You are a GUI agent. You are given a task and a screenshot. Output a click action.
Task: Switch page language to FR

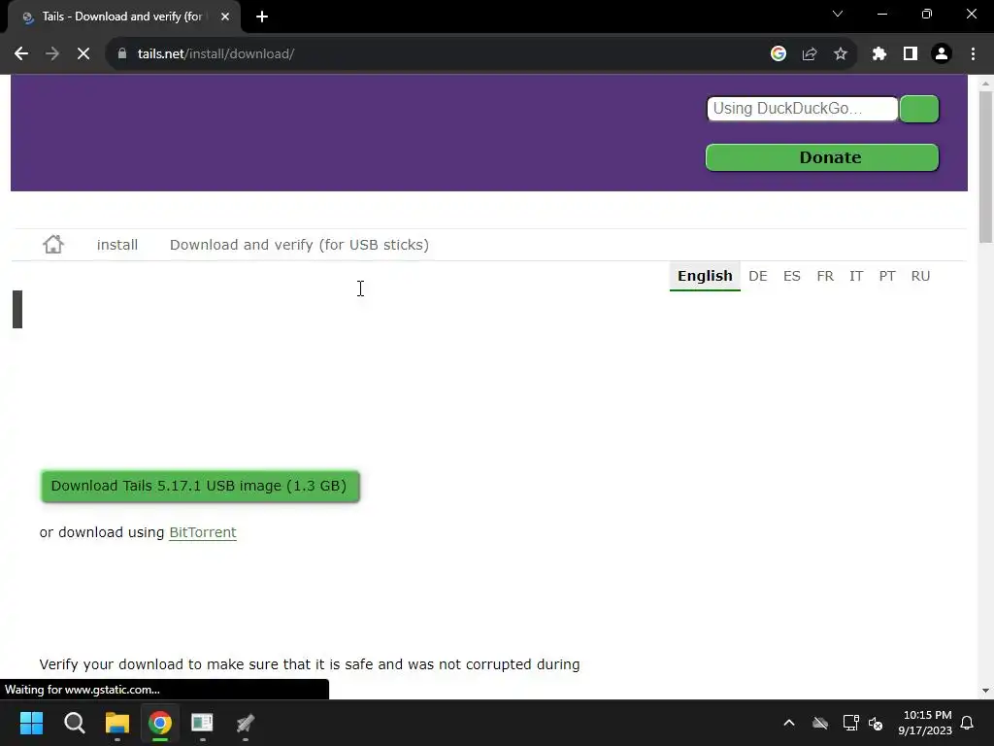click(x=825, y=276)
